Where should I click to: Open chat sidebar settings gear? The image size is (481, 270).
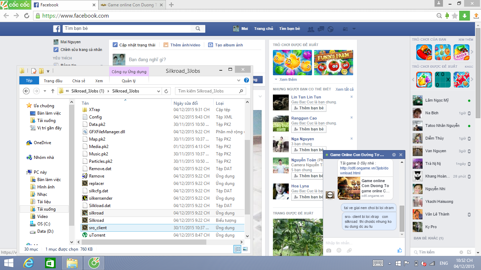461,252
